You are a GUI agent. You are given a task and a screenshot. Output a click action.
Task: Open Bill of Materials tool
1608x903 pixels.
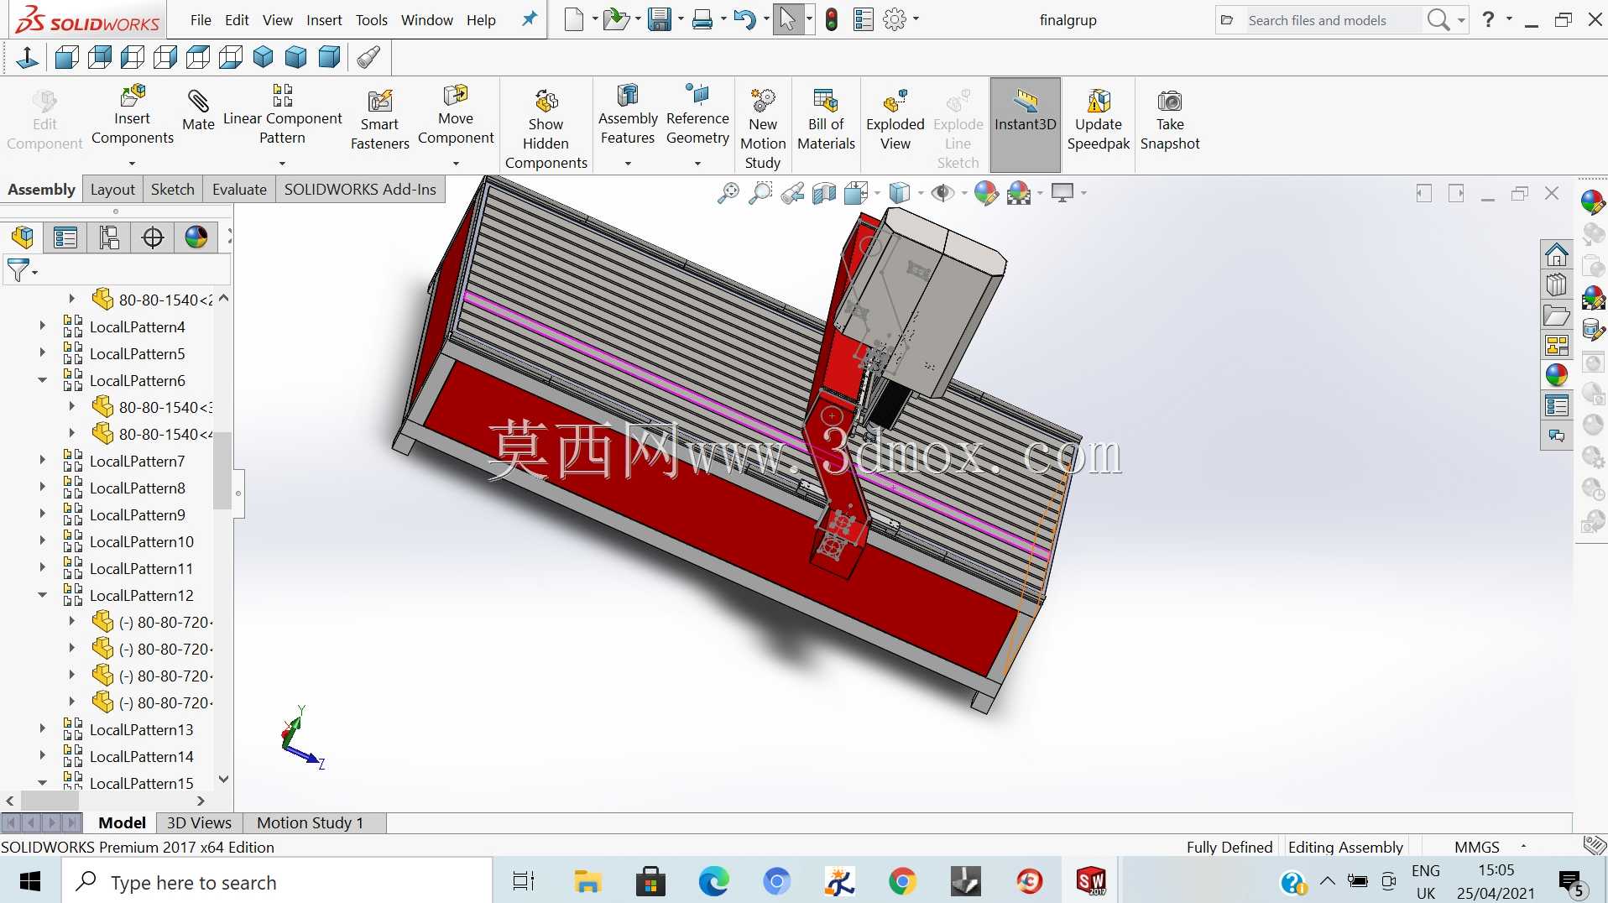coord(826,120)
